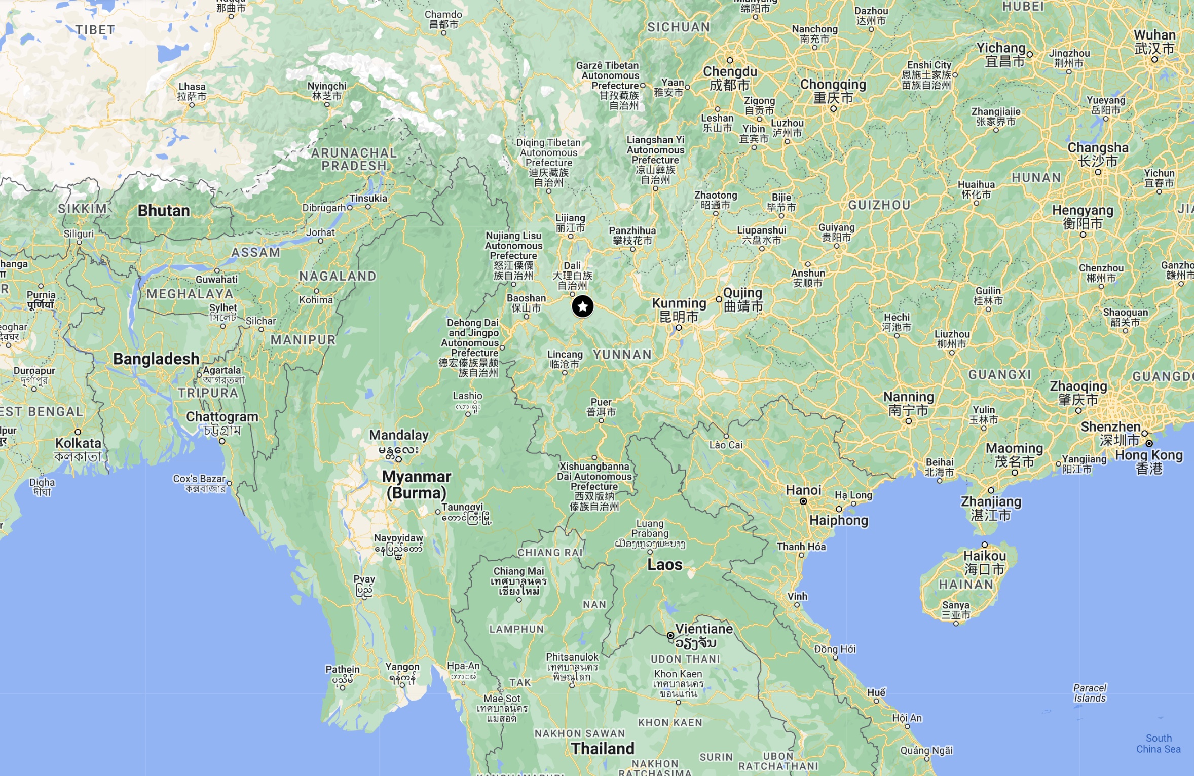Click the South China Sea label
Viewport: 1194px width, 776px height.
coord(1158,744)
